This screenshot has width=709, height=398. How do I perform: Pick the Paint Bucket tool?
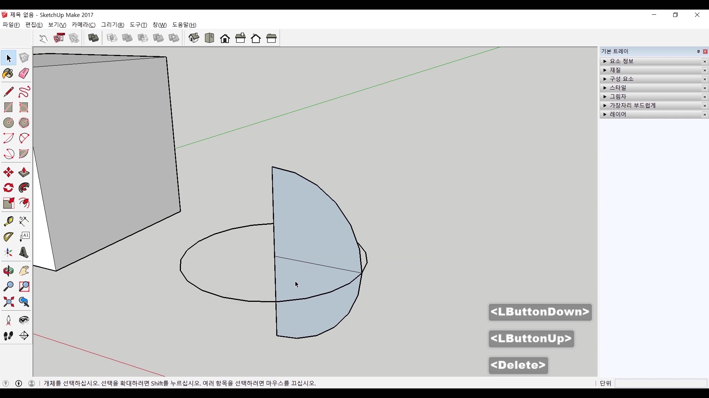[x=8, y=73]
